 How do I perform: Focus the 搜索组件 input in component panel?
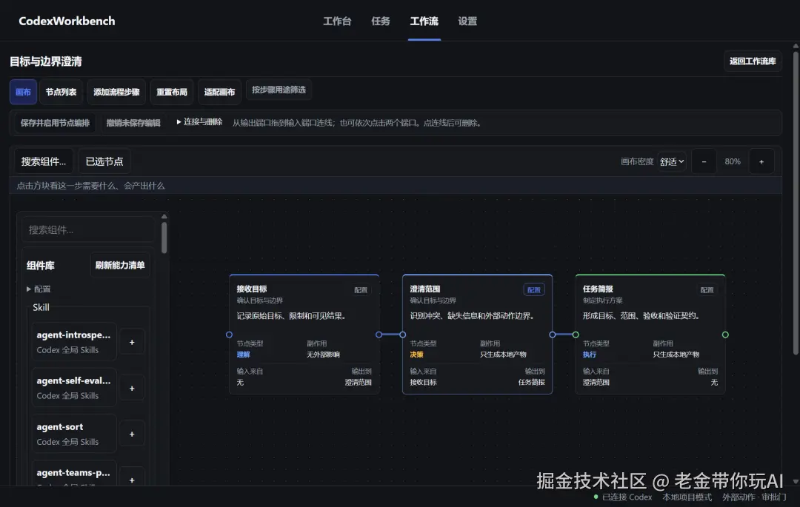[x=88, y=229]
